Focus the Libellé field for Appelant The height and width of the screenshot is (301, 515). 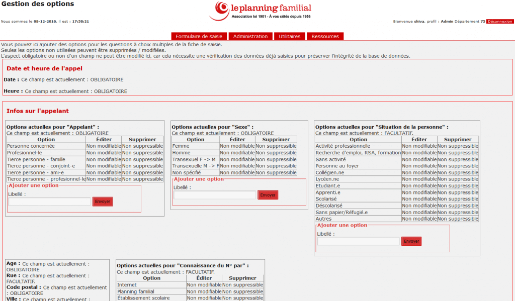point(49,202)
